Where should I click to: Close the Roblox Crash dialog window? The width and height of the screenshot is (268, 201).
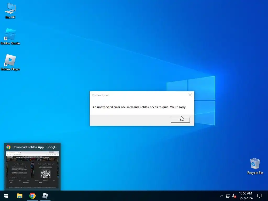pos(190,95)
